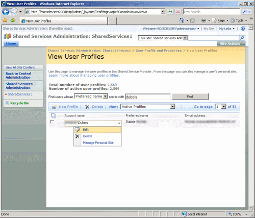Click the starts with search text field
Screen dimensions: 255x218
coord(148,97)
